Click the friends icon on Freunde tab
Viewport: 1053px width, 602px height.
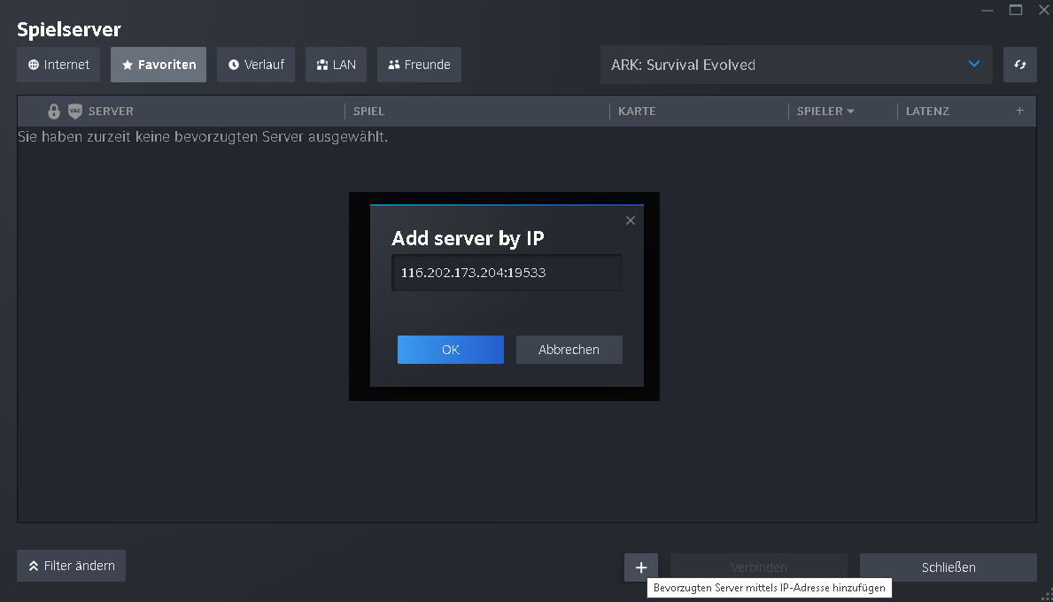(393, 64)
